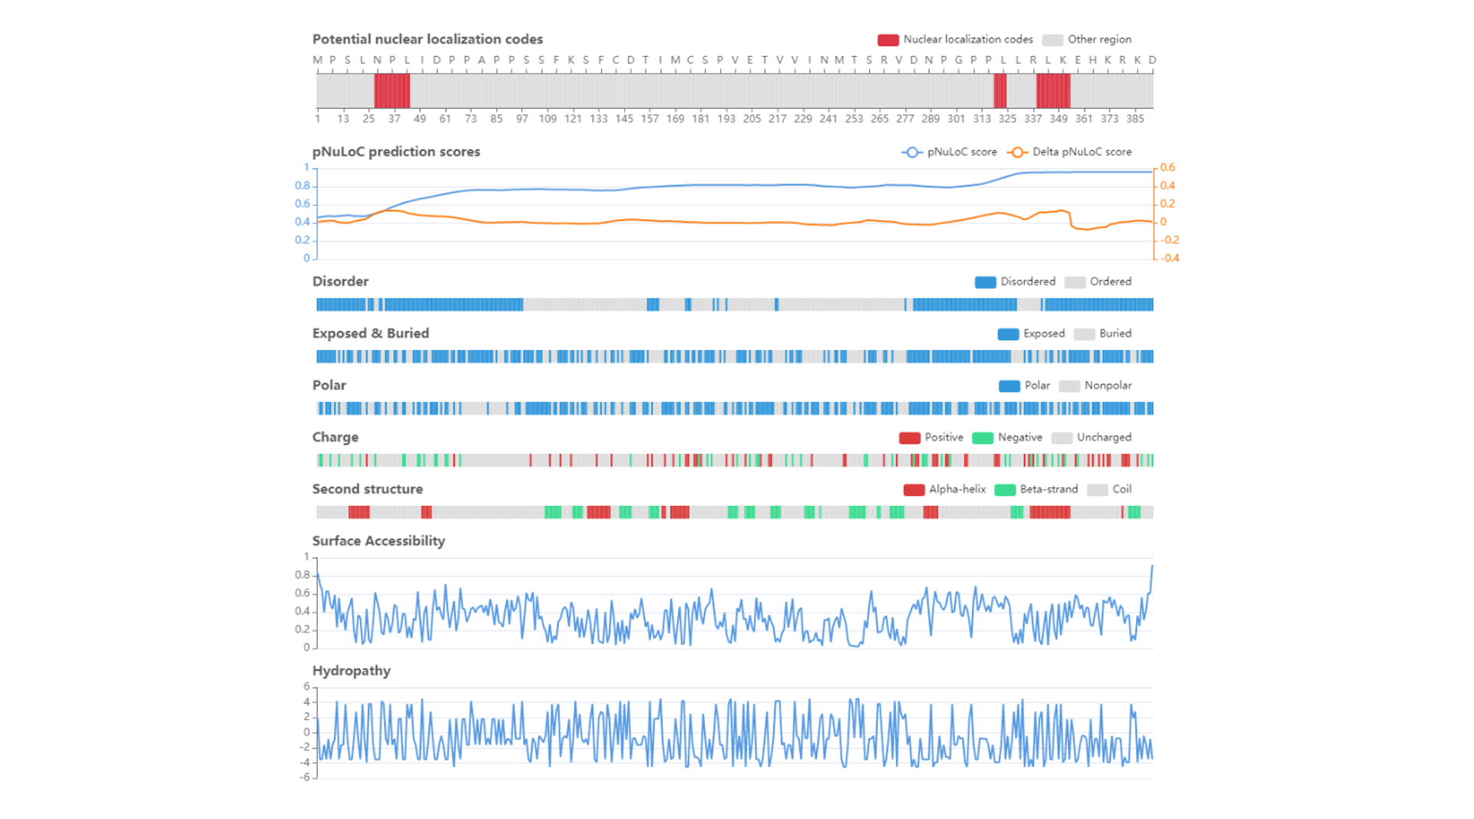1474x819 pixels.
Task: Click the Polar track bar
Action: (735, 408)
